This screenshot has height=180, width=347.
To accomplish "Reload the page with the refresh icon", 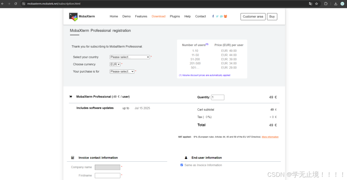I will (x=16, y=4).
